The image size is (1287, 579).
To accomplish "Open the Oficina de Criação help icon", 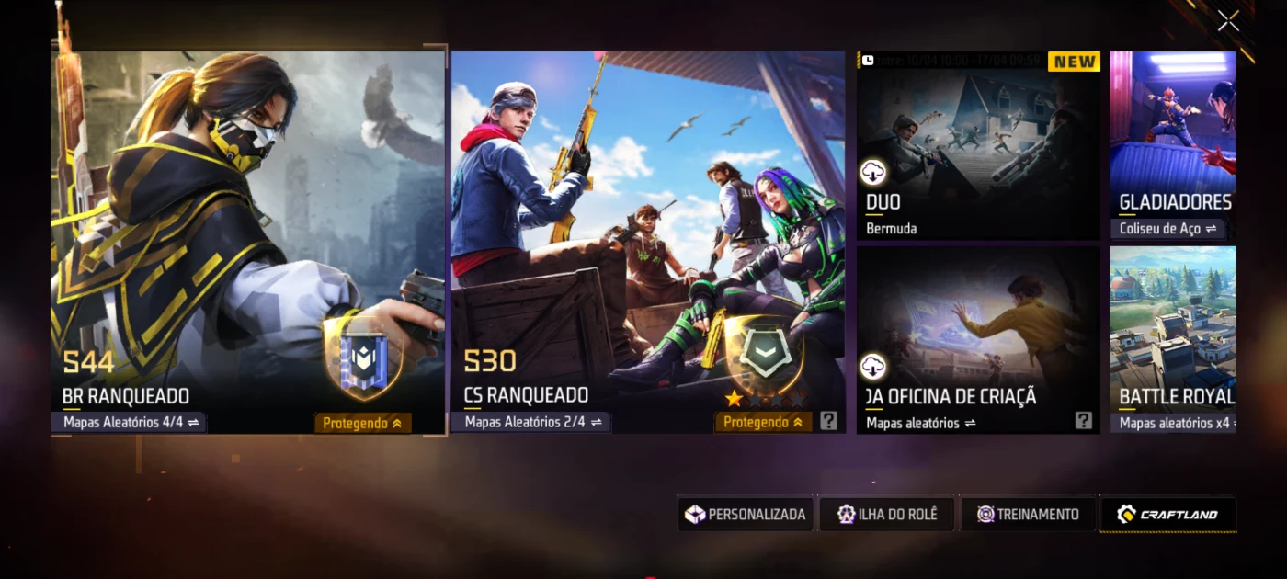I will [x=1084, y=421].
